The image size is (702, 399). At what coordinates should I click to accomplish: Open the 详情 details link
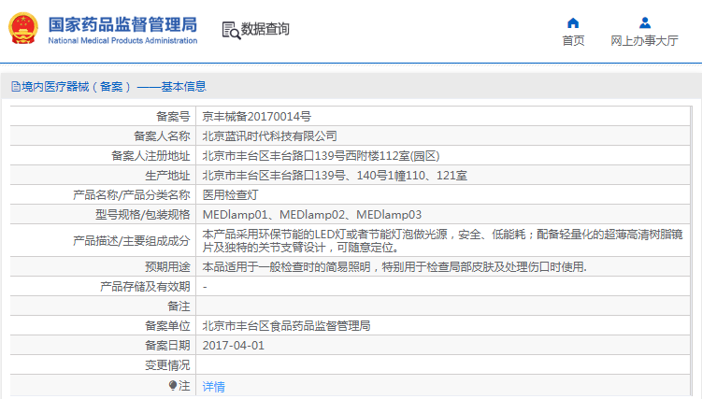pos(213,386)
